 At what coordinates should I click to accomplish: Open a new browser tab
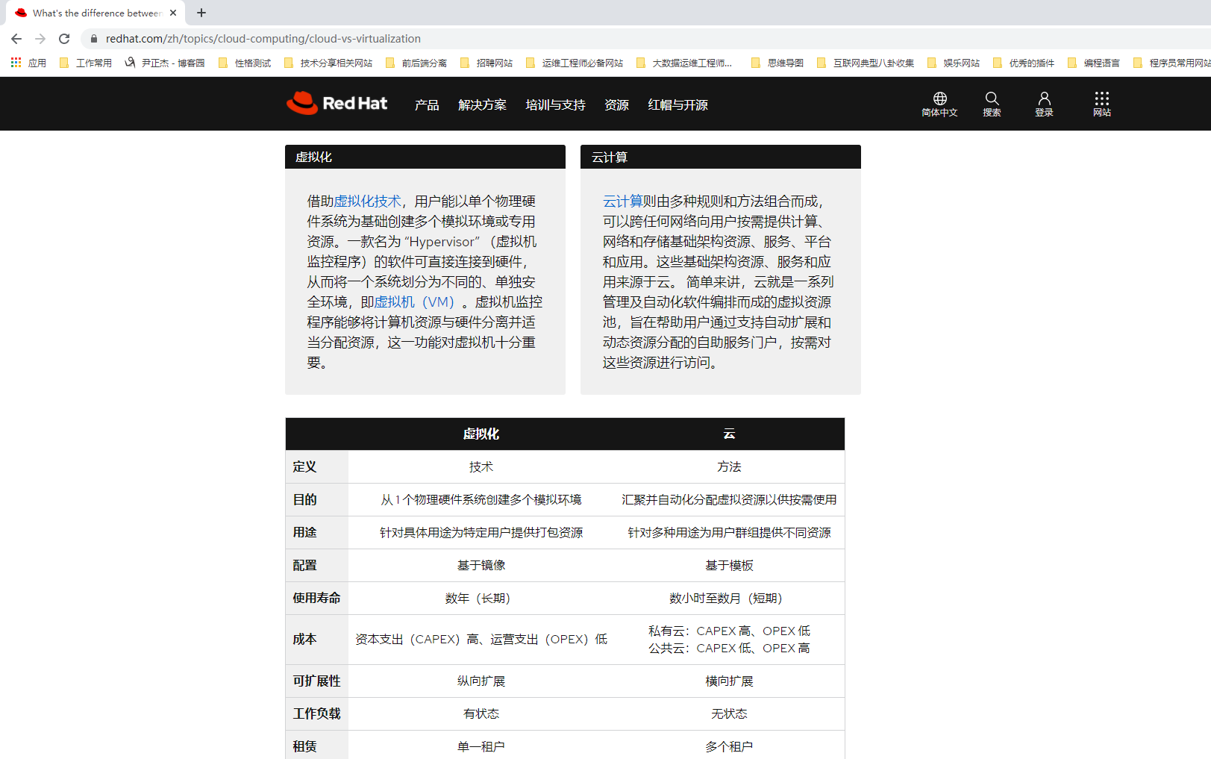pyautogui.click(x=201, y=13)
